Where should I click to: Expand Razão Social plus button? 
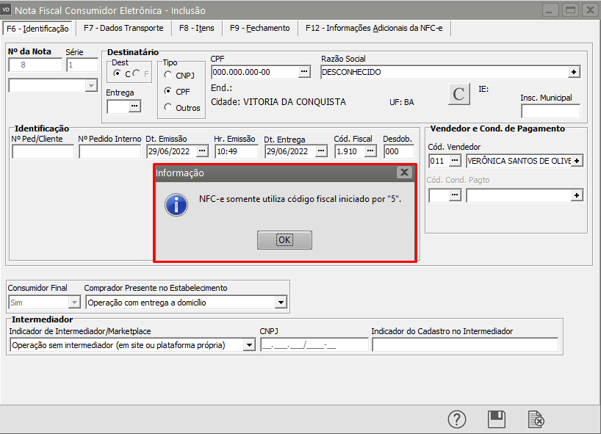click(573, 72)
